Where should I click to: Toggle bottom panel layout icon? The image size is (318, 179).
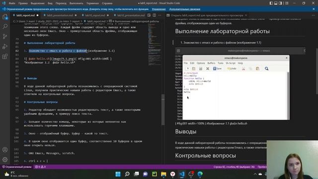coord(276,3)
